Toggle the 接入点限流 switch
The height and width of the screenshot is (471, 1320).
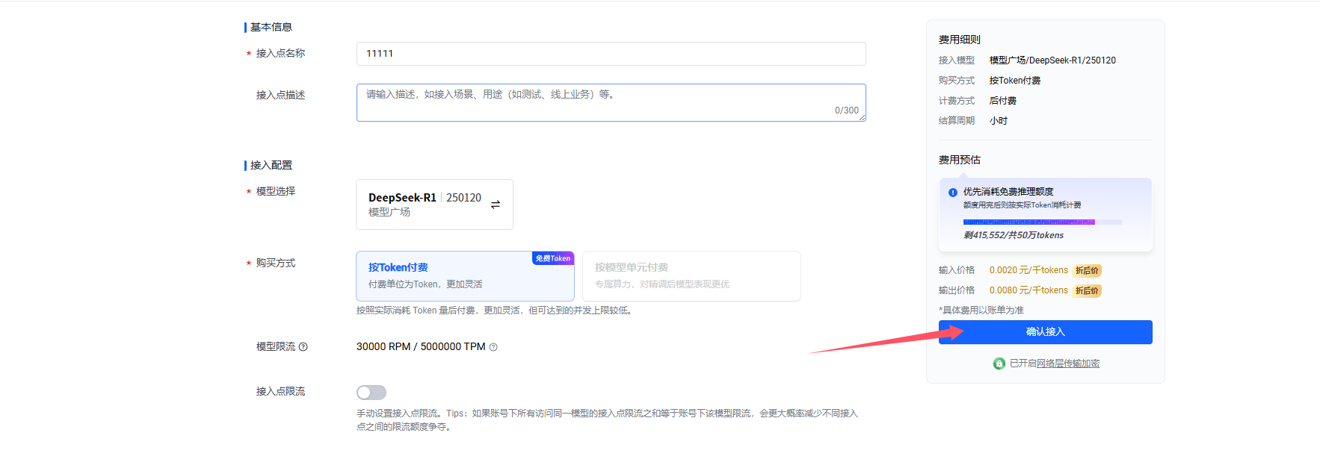click(x=371, y=393)
